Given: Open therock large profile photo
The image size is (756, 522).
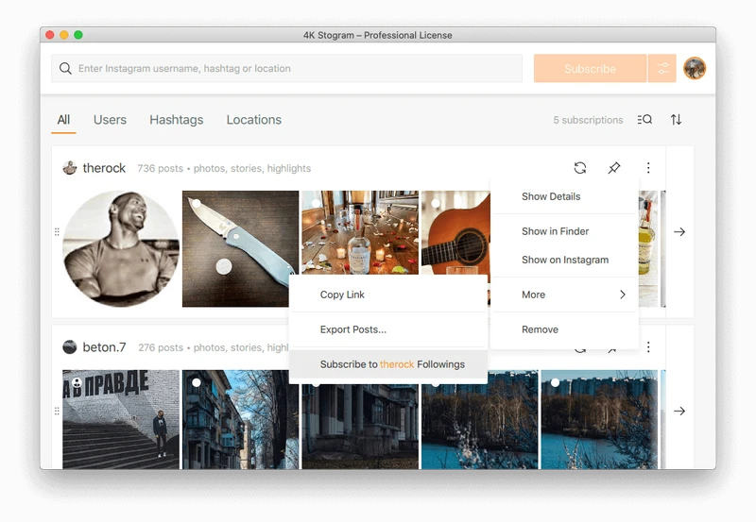Looking at the screenshot, I should click(x=121, y=248).
